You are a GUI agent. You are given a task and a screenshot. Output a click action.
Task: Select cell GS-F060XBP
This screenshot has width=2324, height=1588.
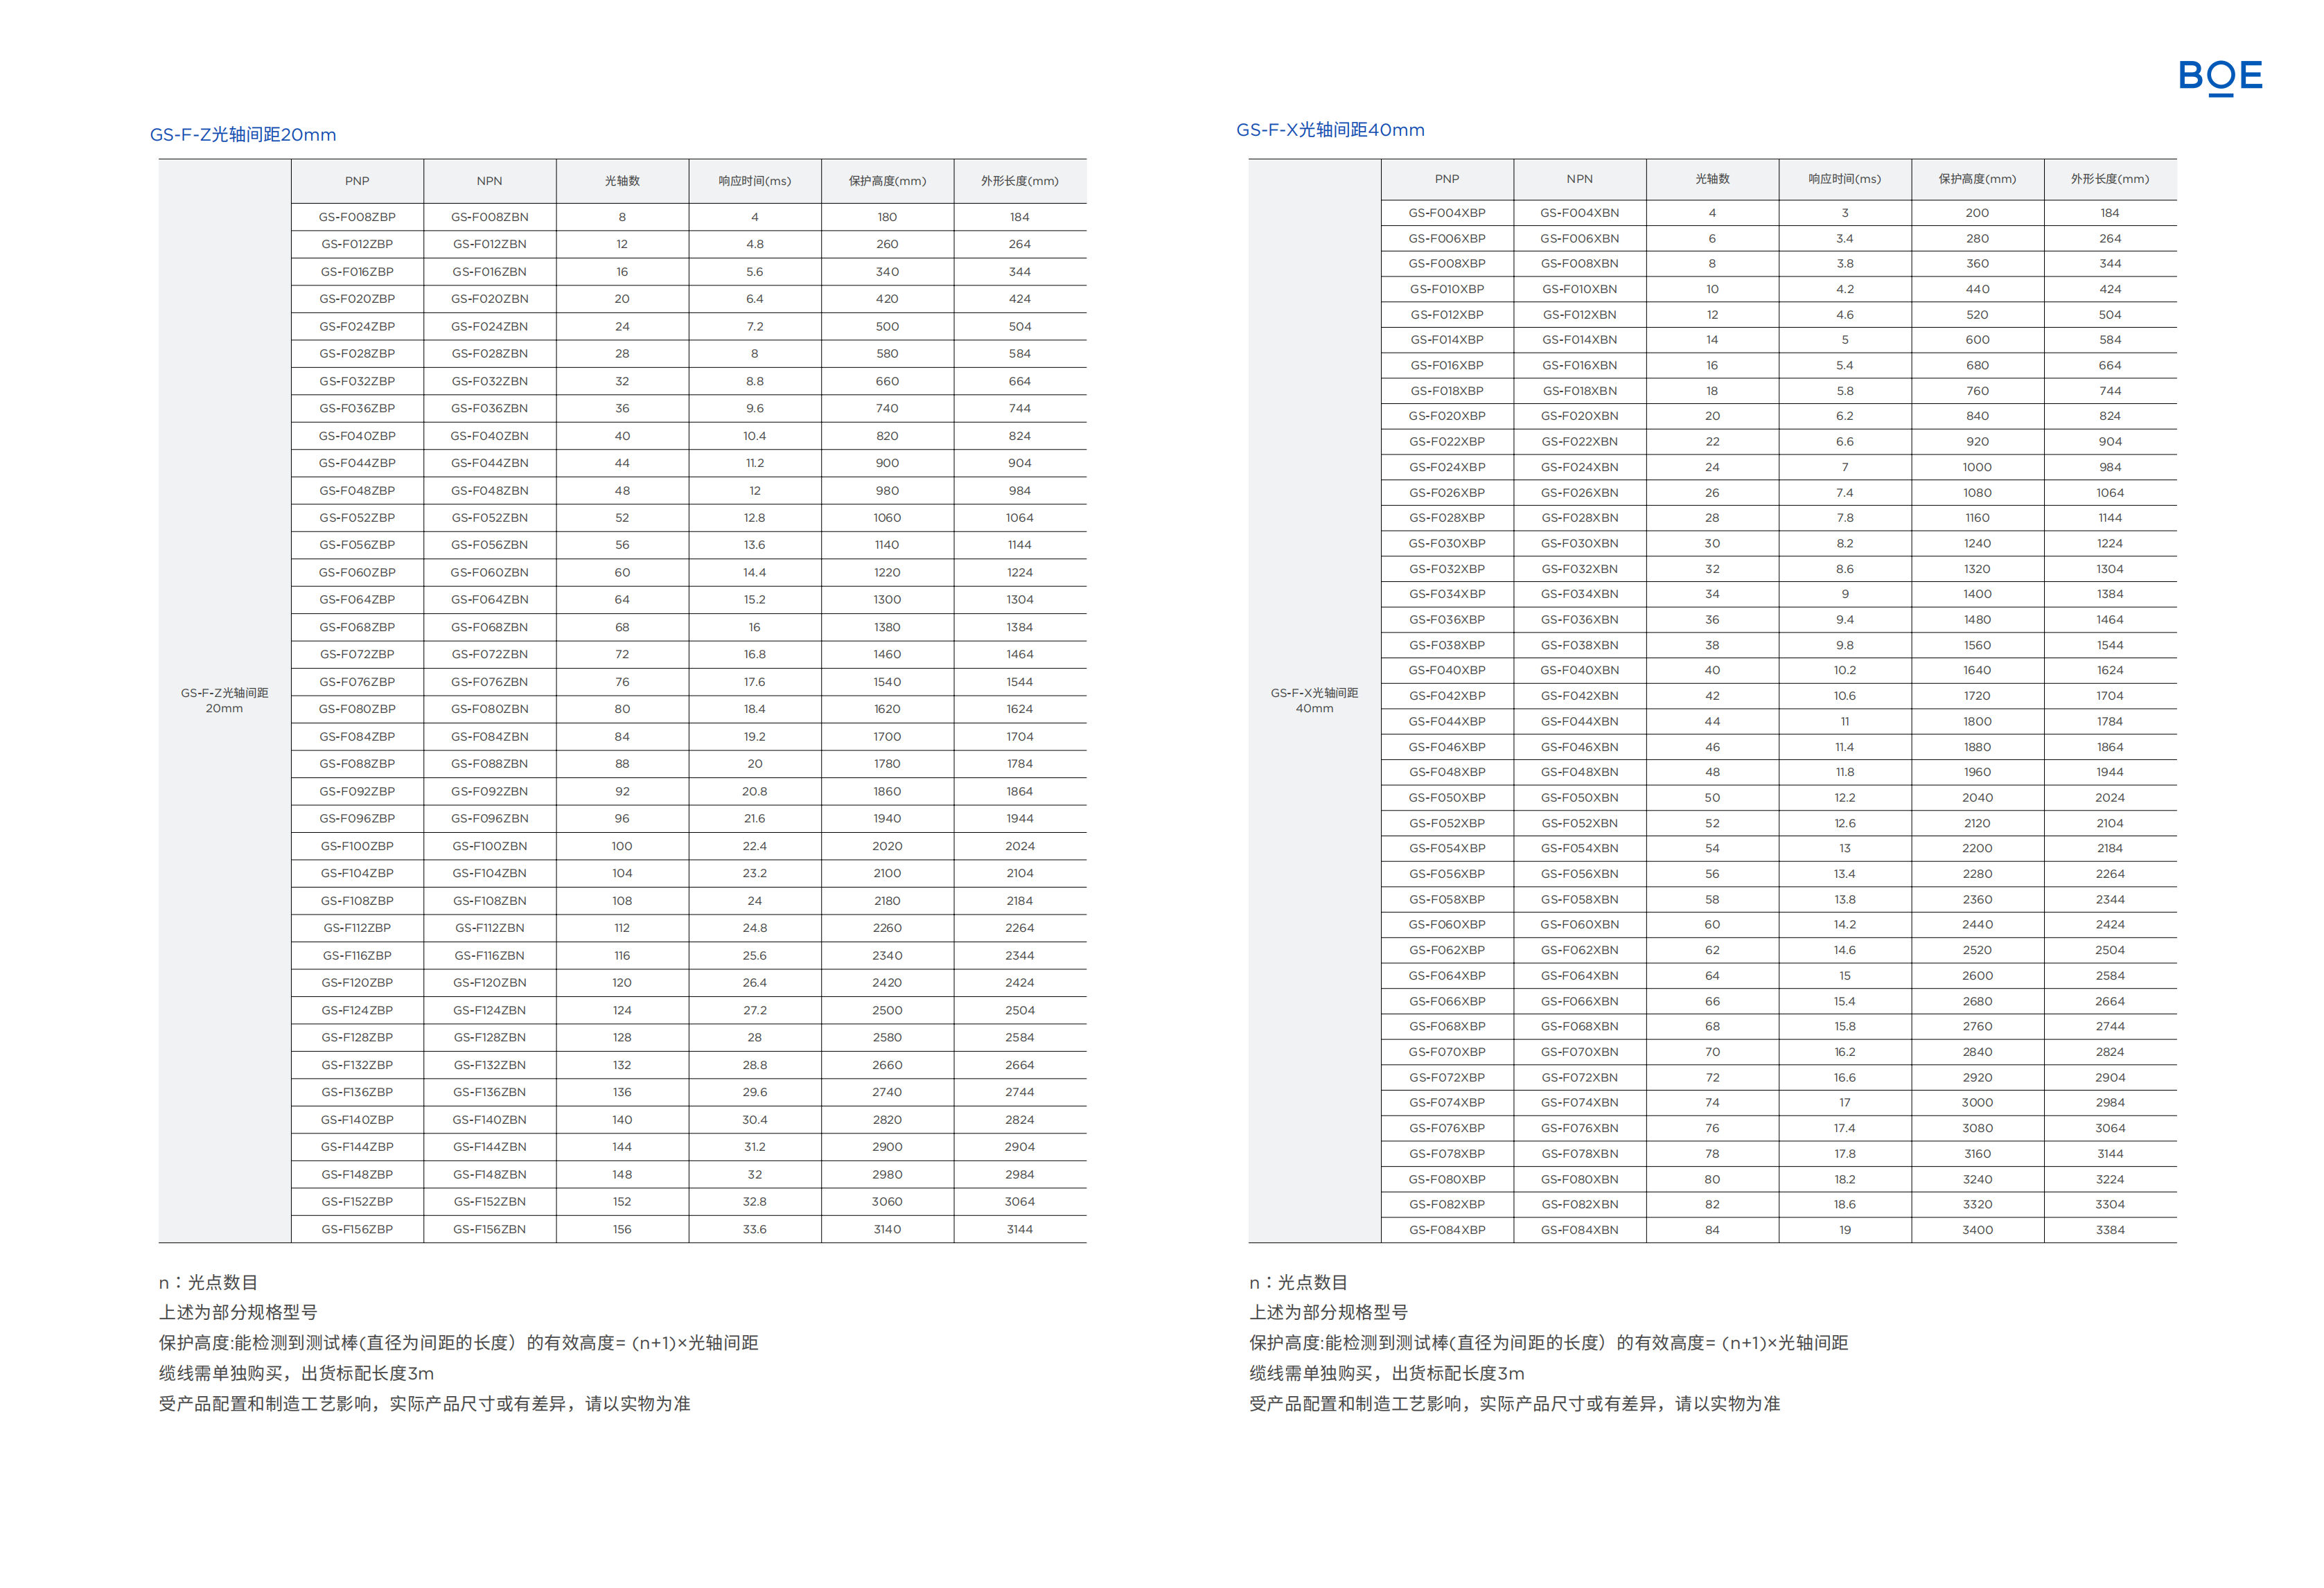point(1447,924)
